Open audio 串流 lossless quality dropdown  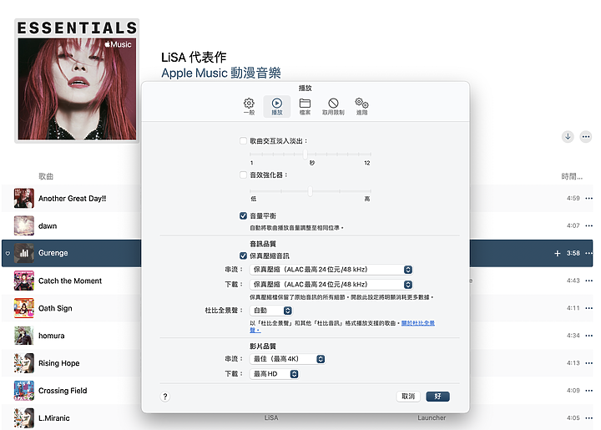[331, 270]
